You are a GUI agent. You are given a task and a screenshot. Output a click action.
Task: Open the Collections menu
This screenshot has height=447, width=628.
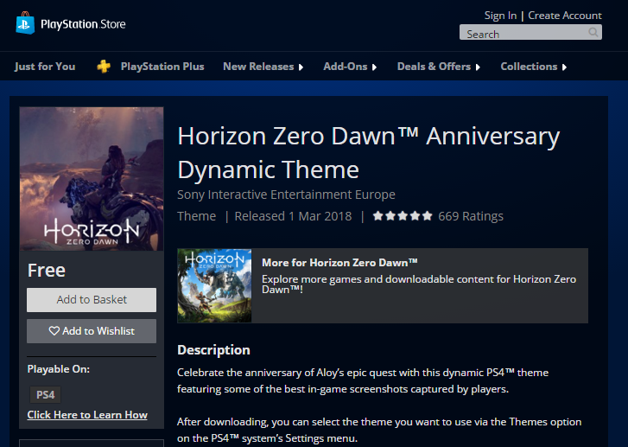[x=529, y=67]
